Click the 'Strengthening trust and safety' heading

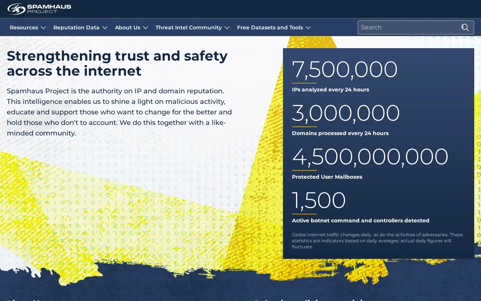point(117,63)
